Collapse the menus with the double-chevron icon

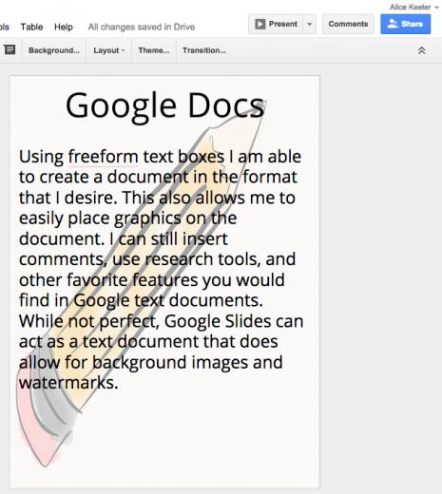421,50
